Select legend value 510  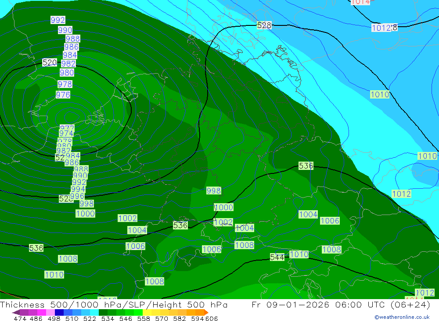(72, 318)
